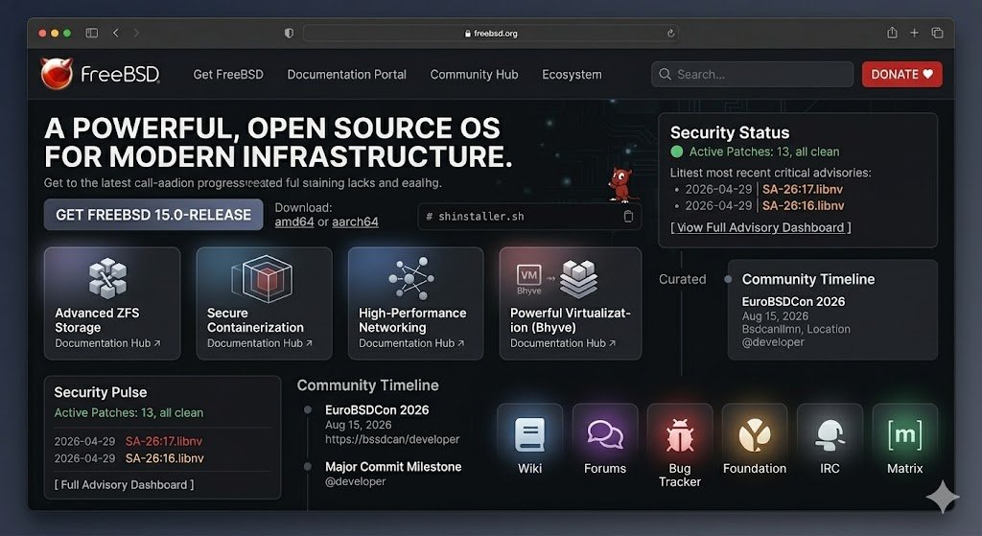Go back with the browser back arrow

point(116,33)
